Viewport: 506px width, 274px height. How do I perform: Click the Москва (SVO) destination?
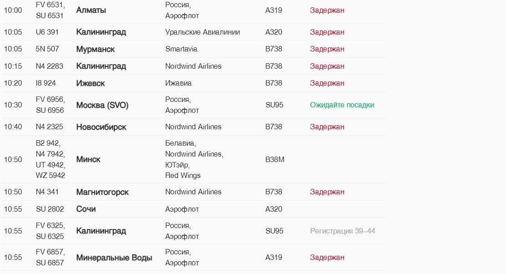point(102,105)
